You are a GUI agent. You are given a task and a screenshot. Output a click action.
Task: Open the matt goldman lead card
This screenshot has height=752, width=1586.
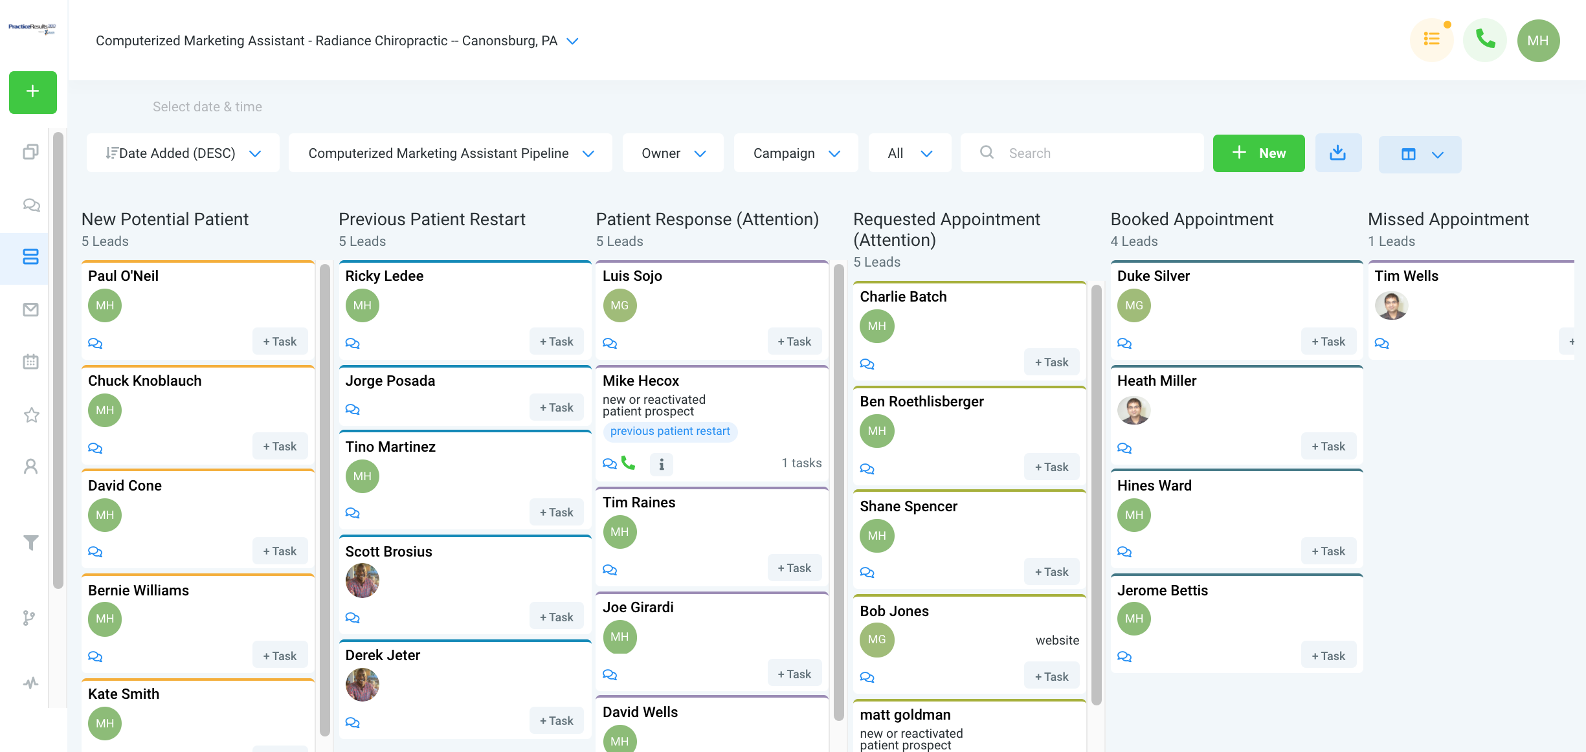[x=970, y=726]
